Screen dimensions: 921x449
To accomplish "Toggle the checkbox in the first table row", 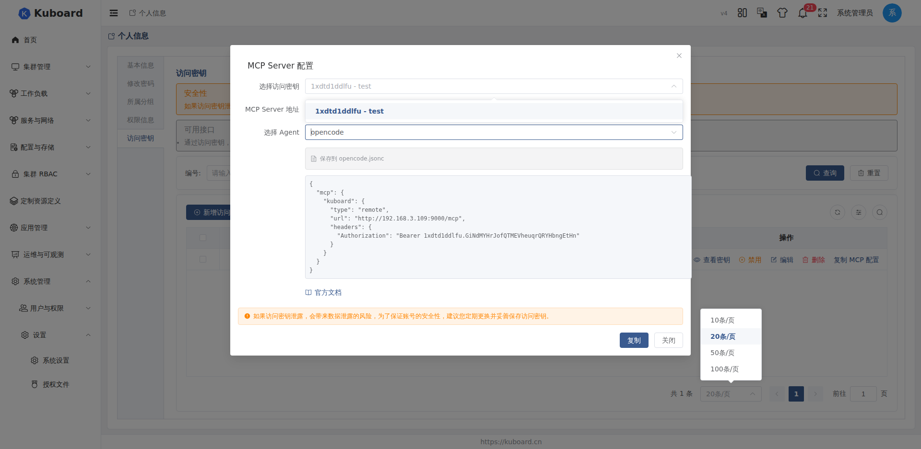I will (x=203, y=259).
